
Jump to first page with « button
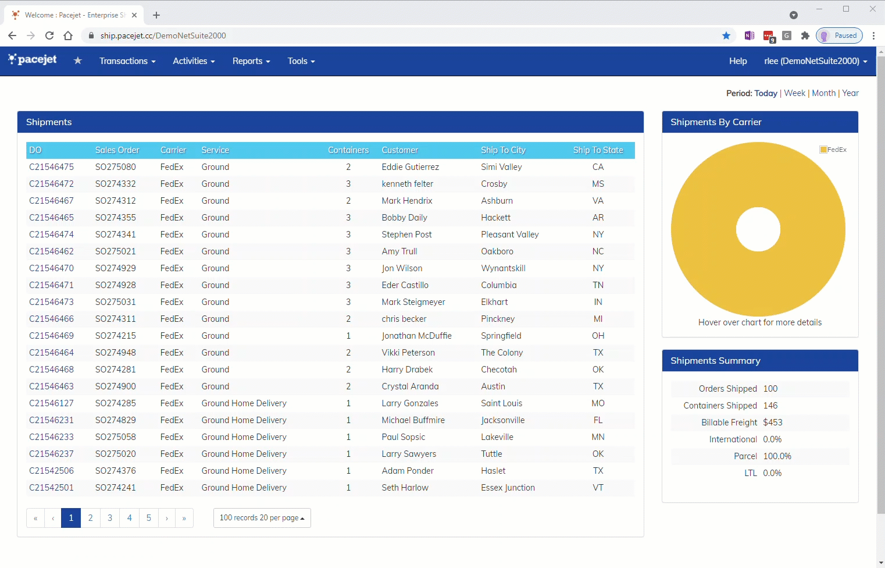coord(35,518)
